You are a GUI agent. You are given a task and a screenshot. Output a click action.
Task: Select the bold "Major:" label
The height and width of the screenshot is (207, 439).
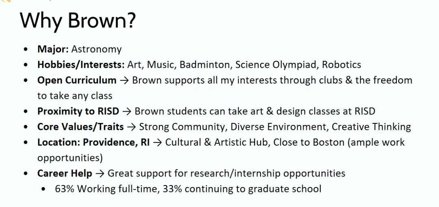[x=53, y=49]
